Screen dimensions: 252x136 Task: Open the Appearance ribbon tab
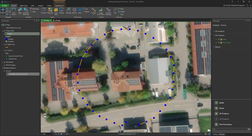(59, 6)
